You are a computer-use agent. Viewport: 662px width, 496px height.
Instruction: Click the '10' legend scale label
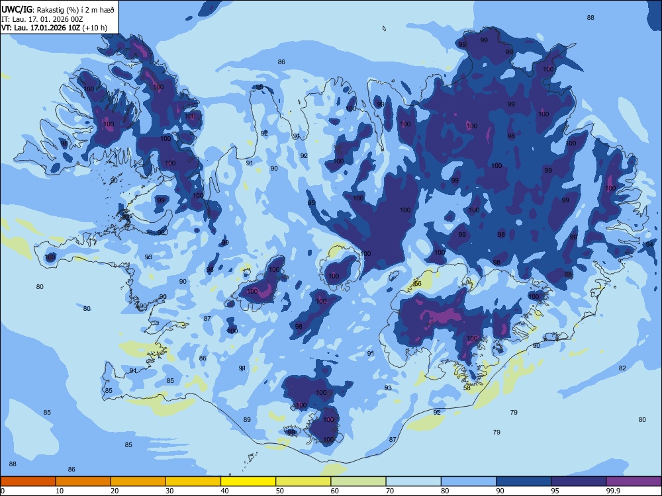point(60,491)
